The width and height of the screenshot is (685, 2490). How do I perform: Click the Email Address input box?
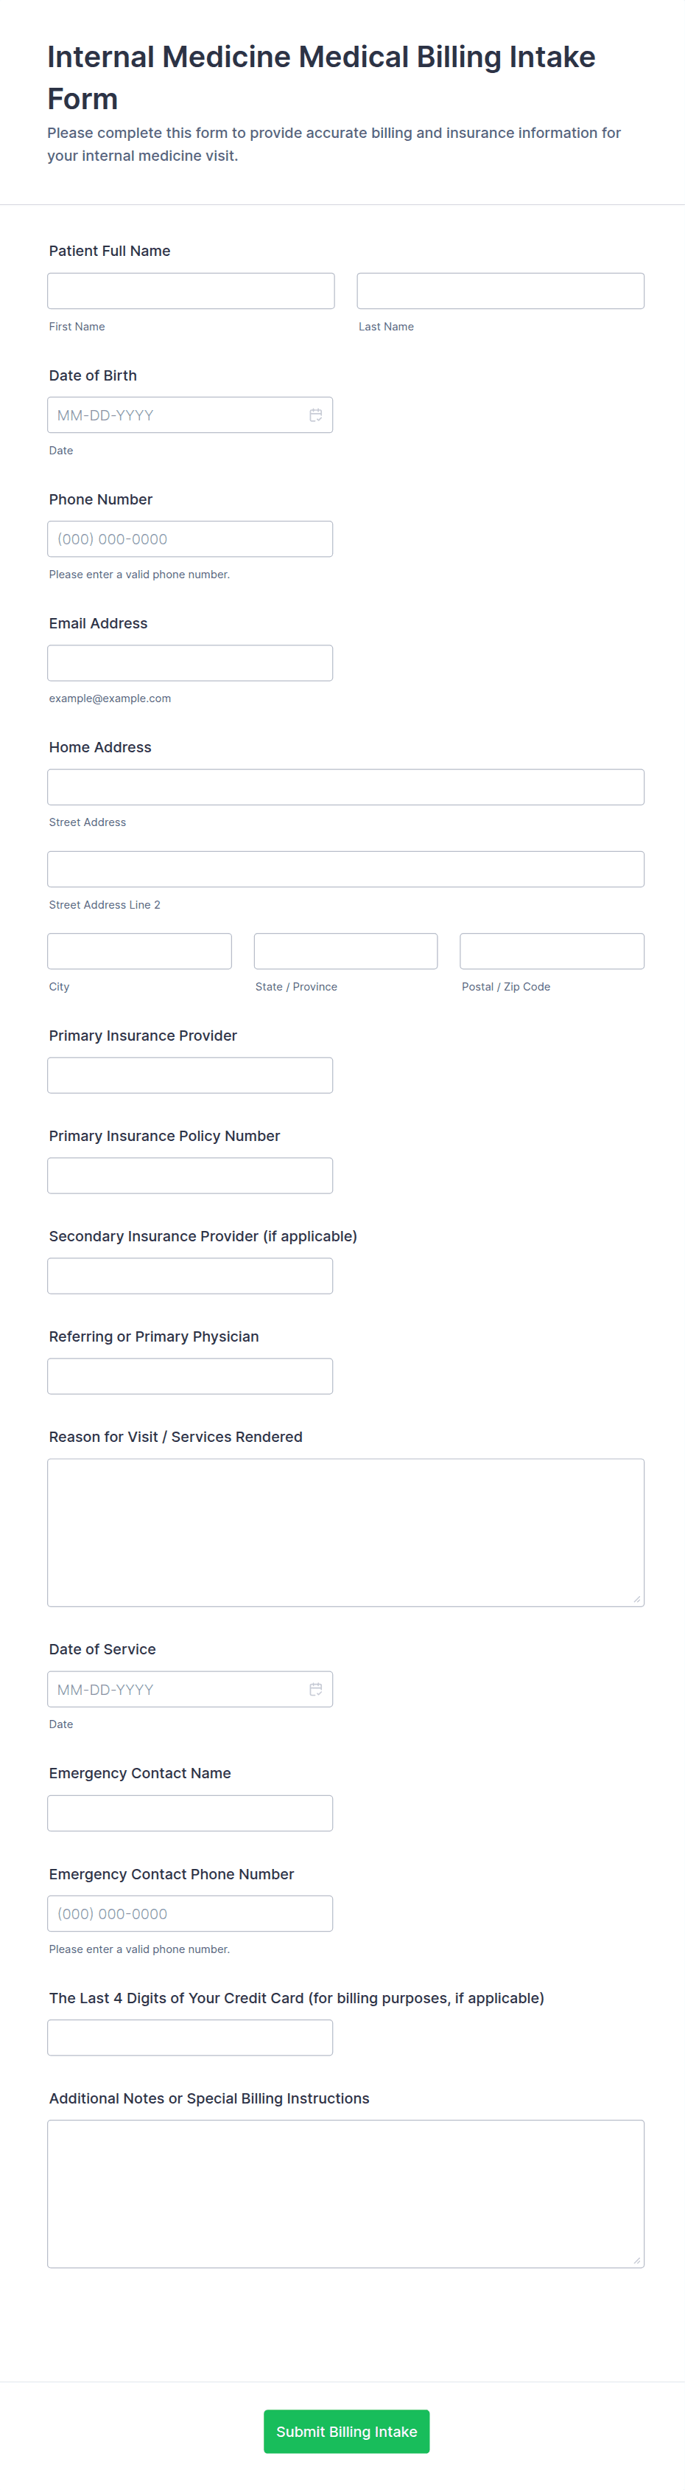pyautogui.click(x=190, y=662)
